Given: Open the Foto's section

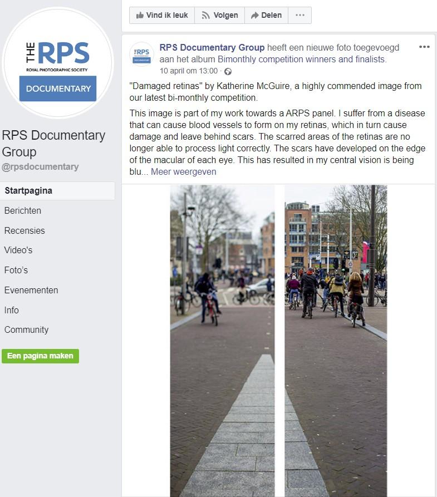Looking at the screenshot, I should pos(16,270).
